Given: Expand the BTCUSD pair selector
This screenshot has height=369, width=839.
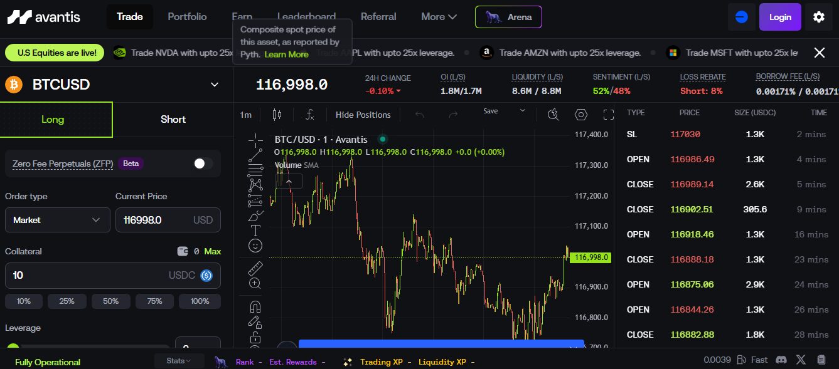Looking at the screenshot, I should [x=215, y=85].
